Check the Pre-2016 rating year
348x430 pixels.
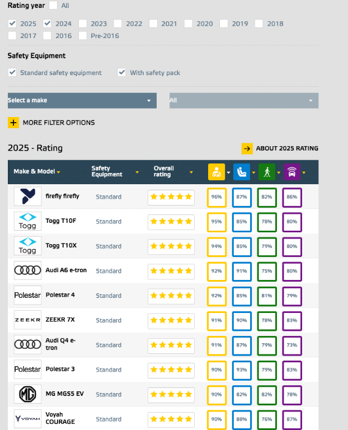[82, 36]
